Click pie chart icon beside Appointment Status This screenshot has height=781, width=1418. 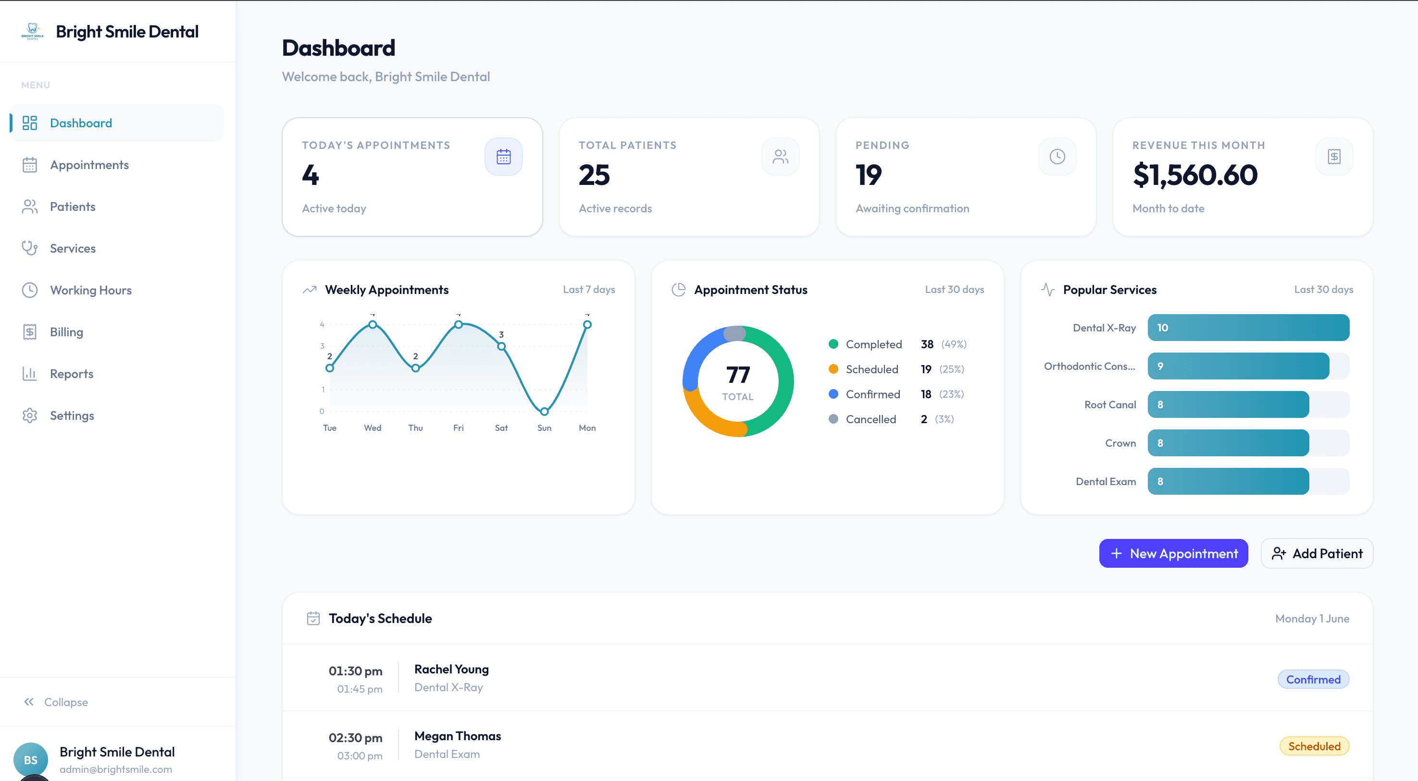pos(679,289)
